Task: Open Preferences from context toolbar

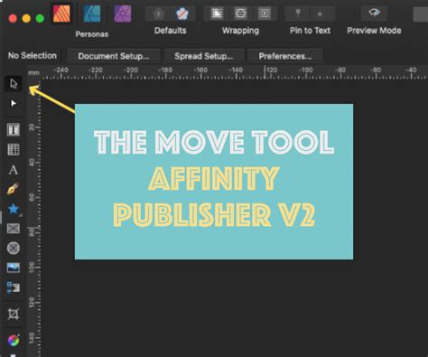Action: 285,56
